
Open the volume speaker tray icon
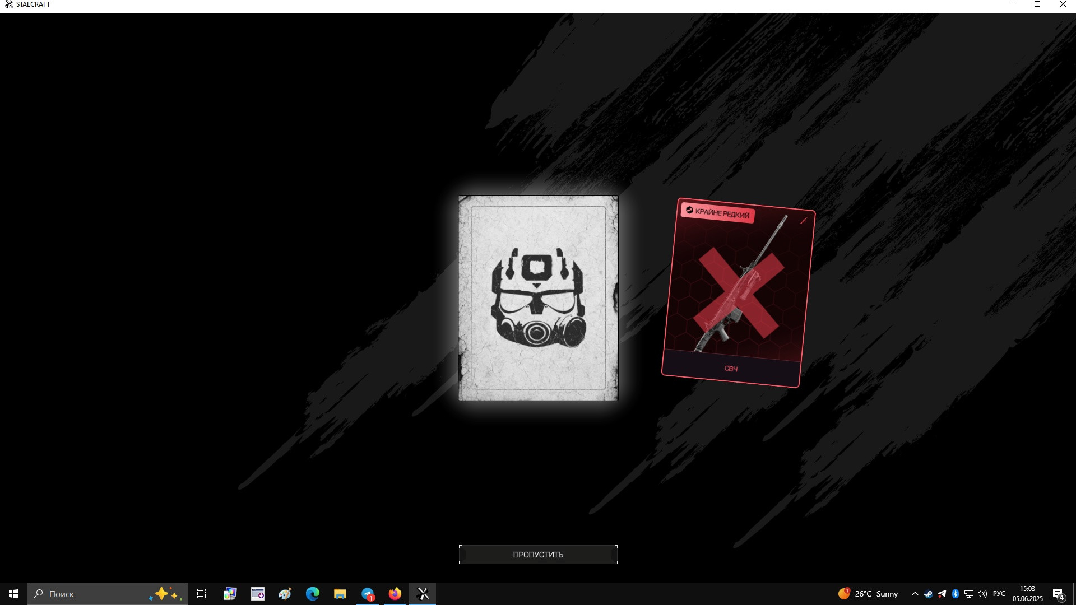(982, 594)
